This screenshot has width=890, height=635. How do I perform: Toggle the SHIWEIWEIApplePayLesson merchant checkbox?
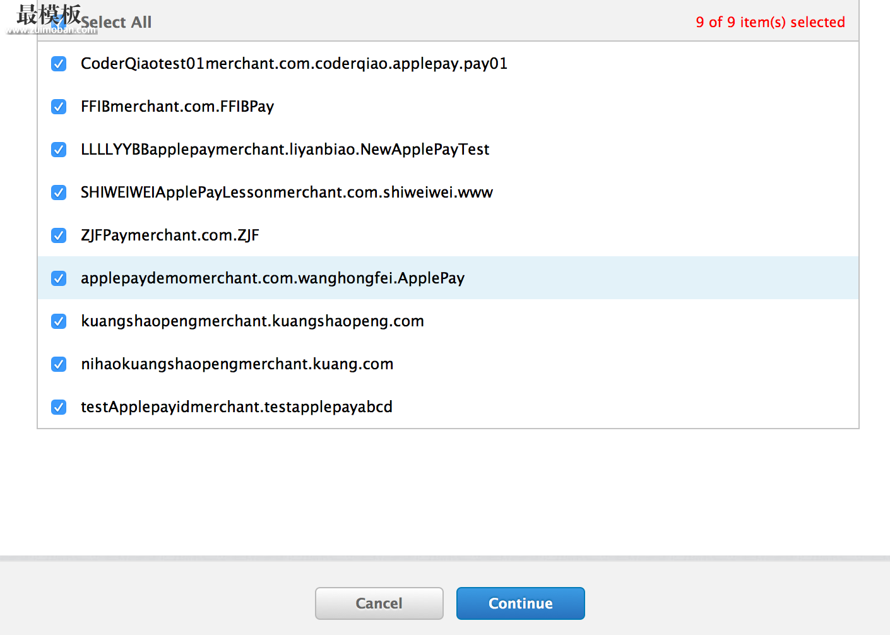[59, 193]
